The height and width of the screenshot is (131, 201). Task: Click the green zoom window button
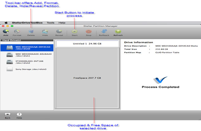coord(12,26)
